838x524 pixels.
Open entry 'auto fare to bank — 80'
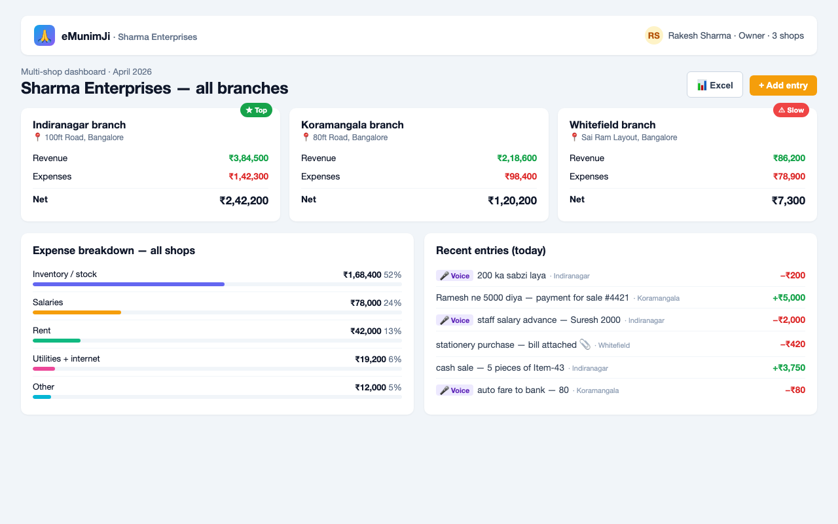click(523, 390)
